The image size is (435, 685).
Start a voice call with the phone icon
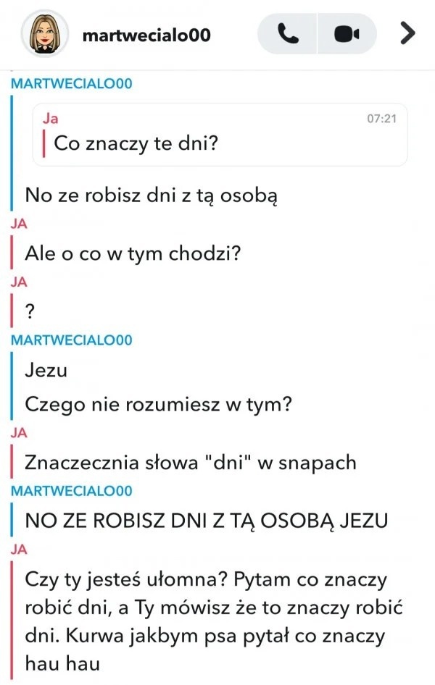[287, 33]
